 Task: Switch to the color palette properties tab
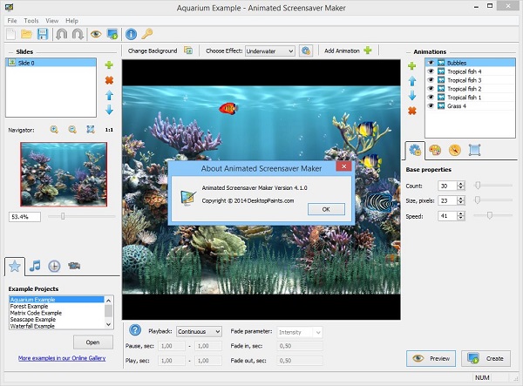point(435,151)
